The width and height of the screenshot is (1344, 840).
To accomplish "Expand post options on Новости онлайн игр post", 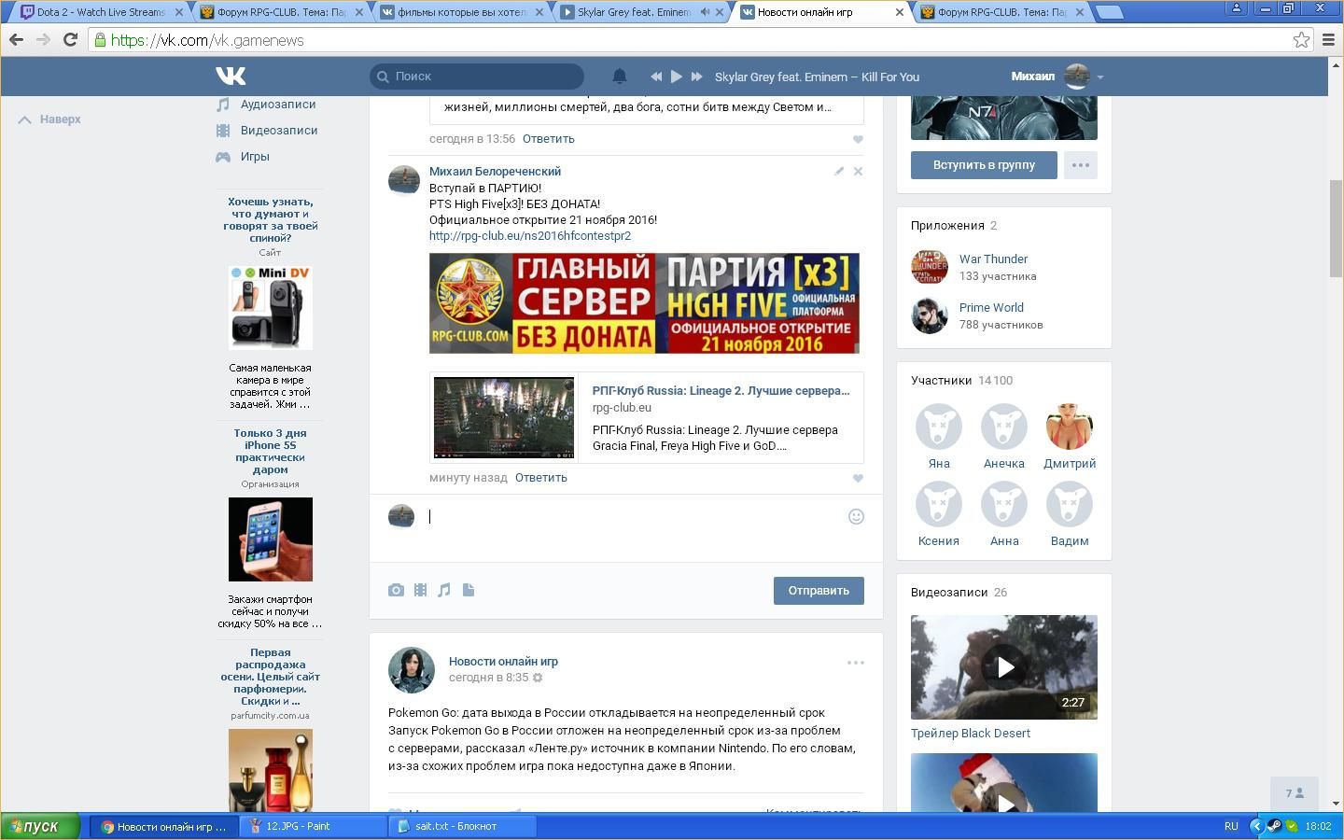I will click(855, 663).
